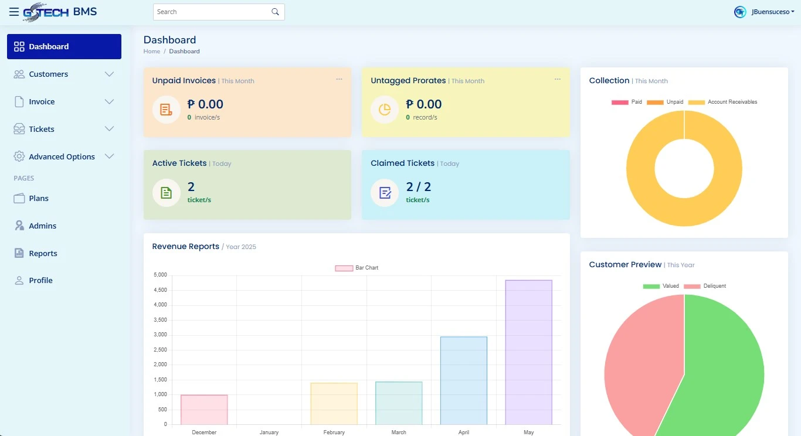Click the search magnifier icon
This screenshot has height=436, width=801.
click(x=275, y=12)
